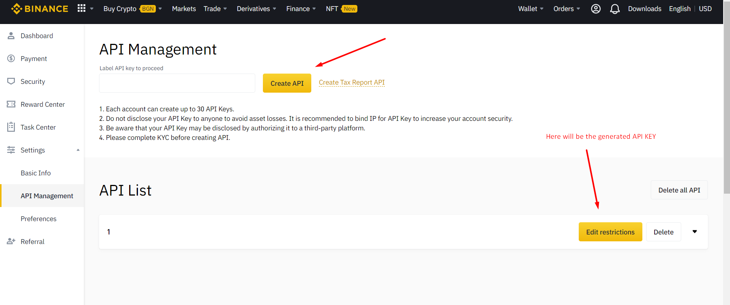
Task: Open the apps grid menu icon
Action: point(82,8)
